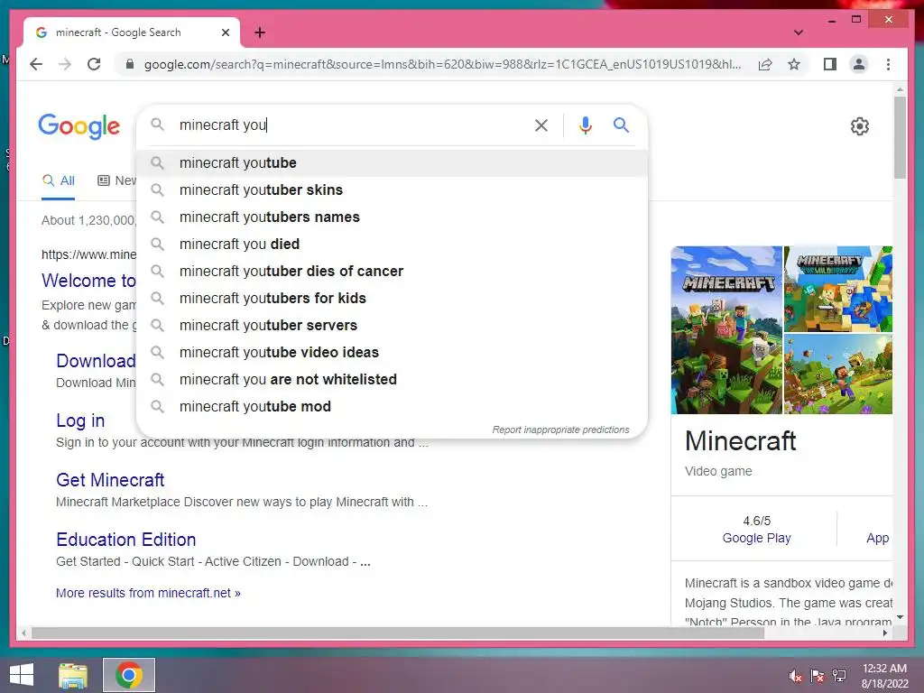This screenshot has width=924, height=693.
Task: Click Report inappropriate predictions
Action: coord(560,430)
